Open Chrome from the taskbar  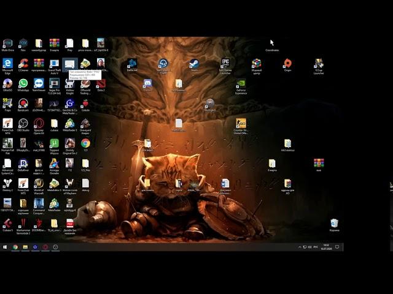point(15,247)
